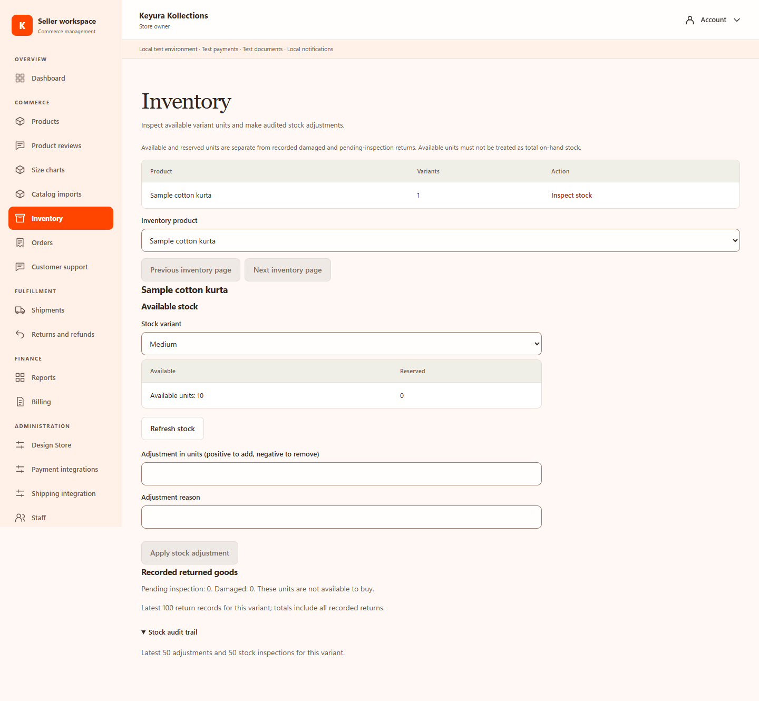This screenshot has width=759, height=701.
Task: Click the Shipping integration sliders icon
Action: tap(20, 493)
